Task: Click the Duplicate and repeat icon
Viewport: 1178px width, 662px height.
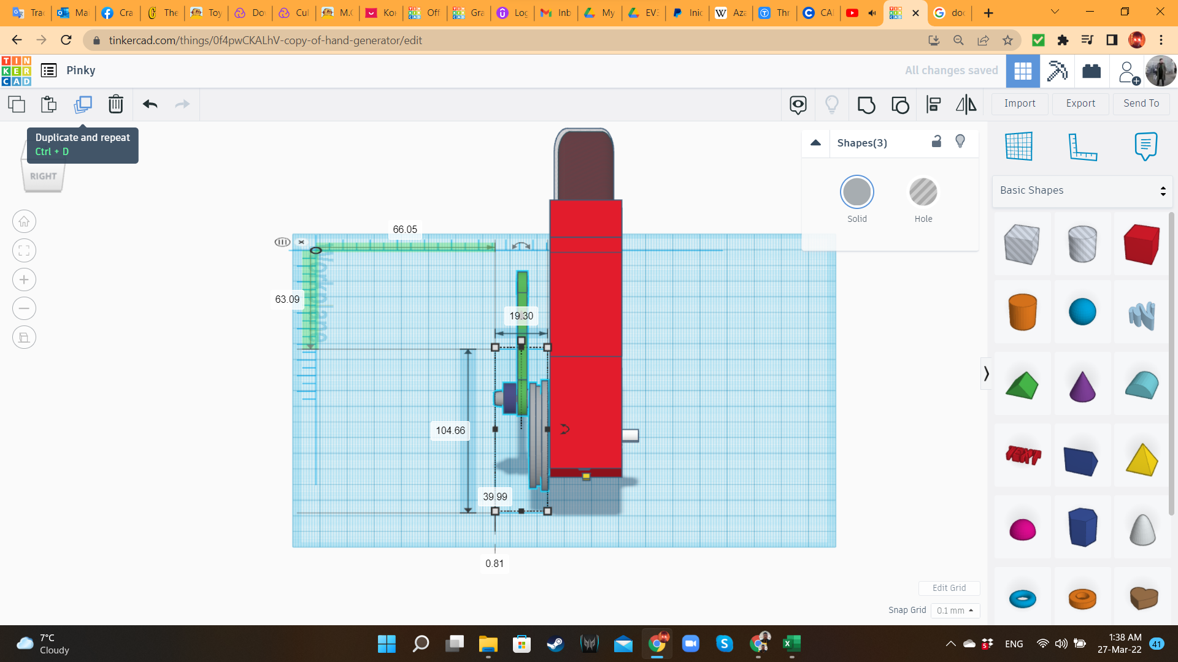Action: 82,104
